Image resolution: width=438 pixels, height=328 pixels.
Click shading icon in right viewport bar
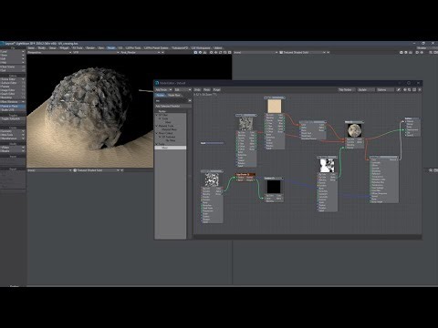[281, 53]
